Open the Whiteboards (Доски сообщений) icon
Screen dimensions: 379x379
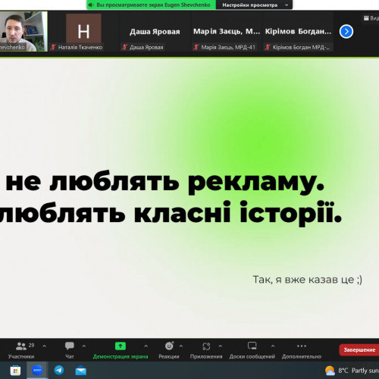252,346
